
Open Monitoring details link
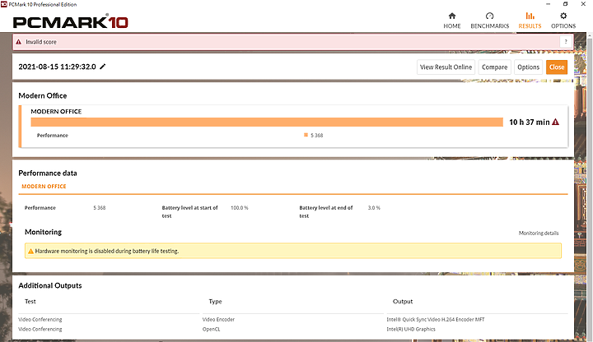[539, 233]
